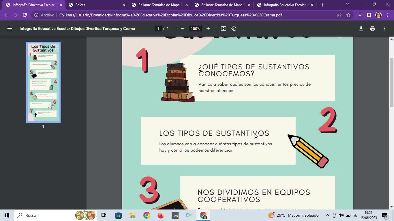The width and height of the screenshot is (394, 221).
Task: Open File Explorer from the taskbar
Action: pyautogui.click(x=132, y=215)
